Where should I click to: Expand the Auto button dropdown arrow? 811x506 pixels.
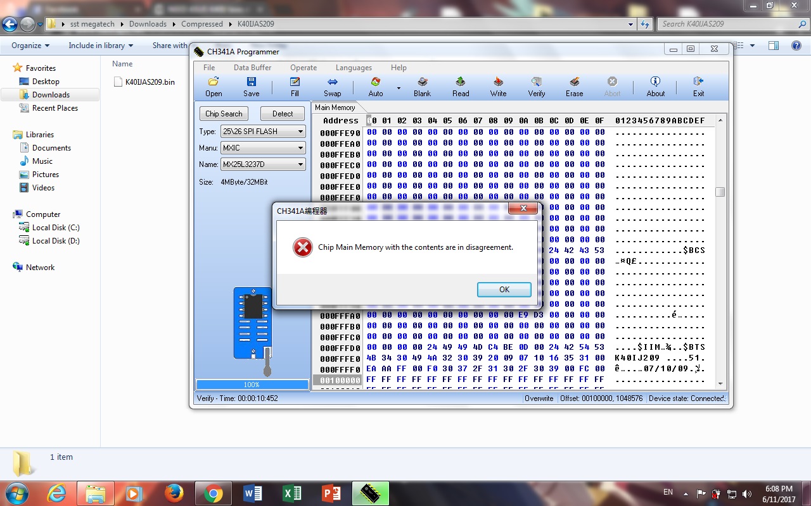click(399, 87)
